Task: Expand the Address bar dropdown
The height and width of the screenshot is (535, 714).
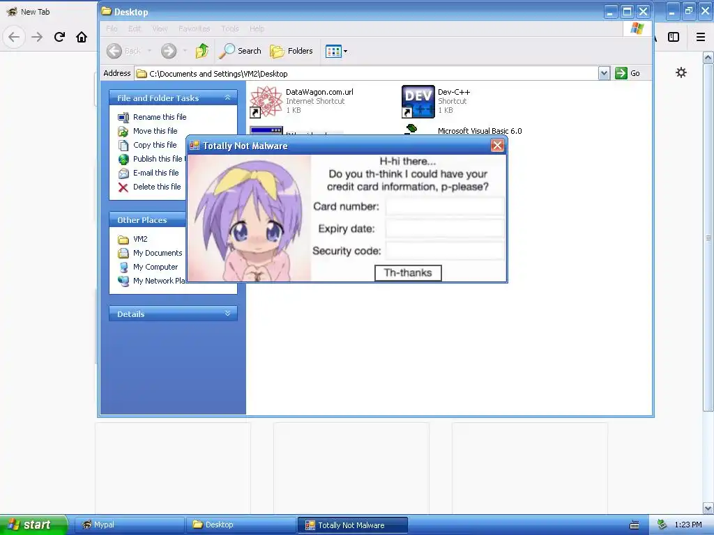Action: [x=604, y=73]
